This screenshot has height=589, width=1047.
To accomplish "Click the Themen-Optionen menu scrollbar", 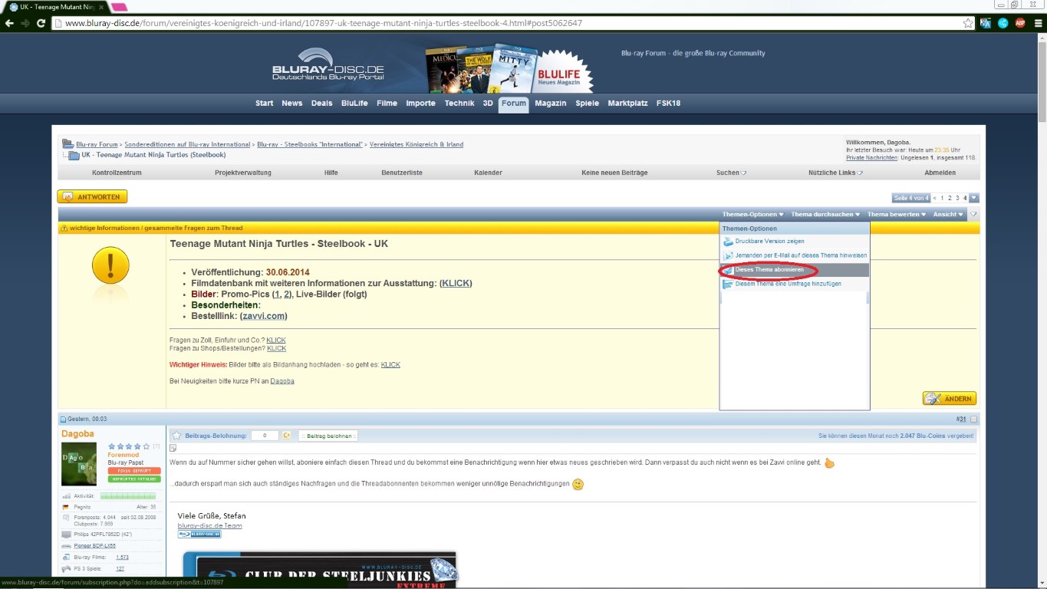I will coord(868,298).
